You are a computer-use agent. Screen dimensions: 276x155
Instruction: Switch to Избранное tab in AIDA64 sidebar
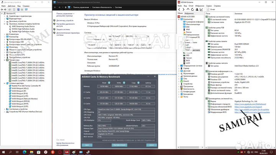[x=189, y=13]
